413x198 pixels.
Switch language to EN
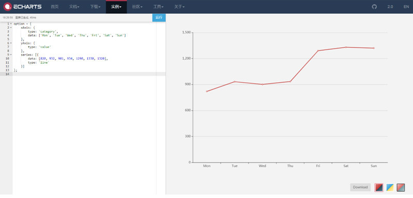[406, 7]
